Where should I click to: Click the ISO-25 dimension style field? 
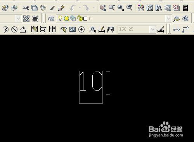coord(137,29)
